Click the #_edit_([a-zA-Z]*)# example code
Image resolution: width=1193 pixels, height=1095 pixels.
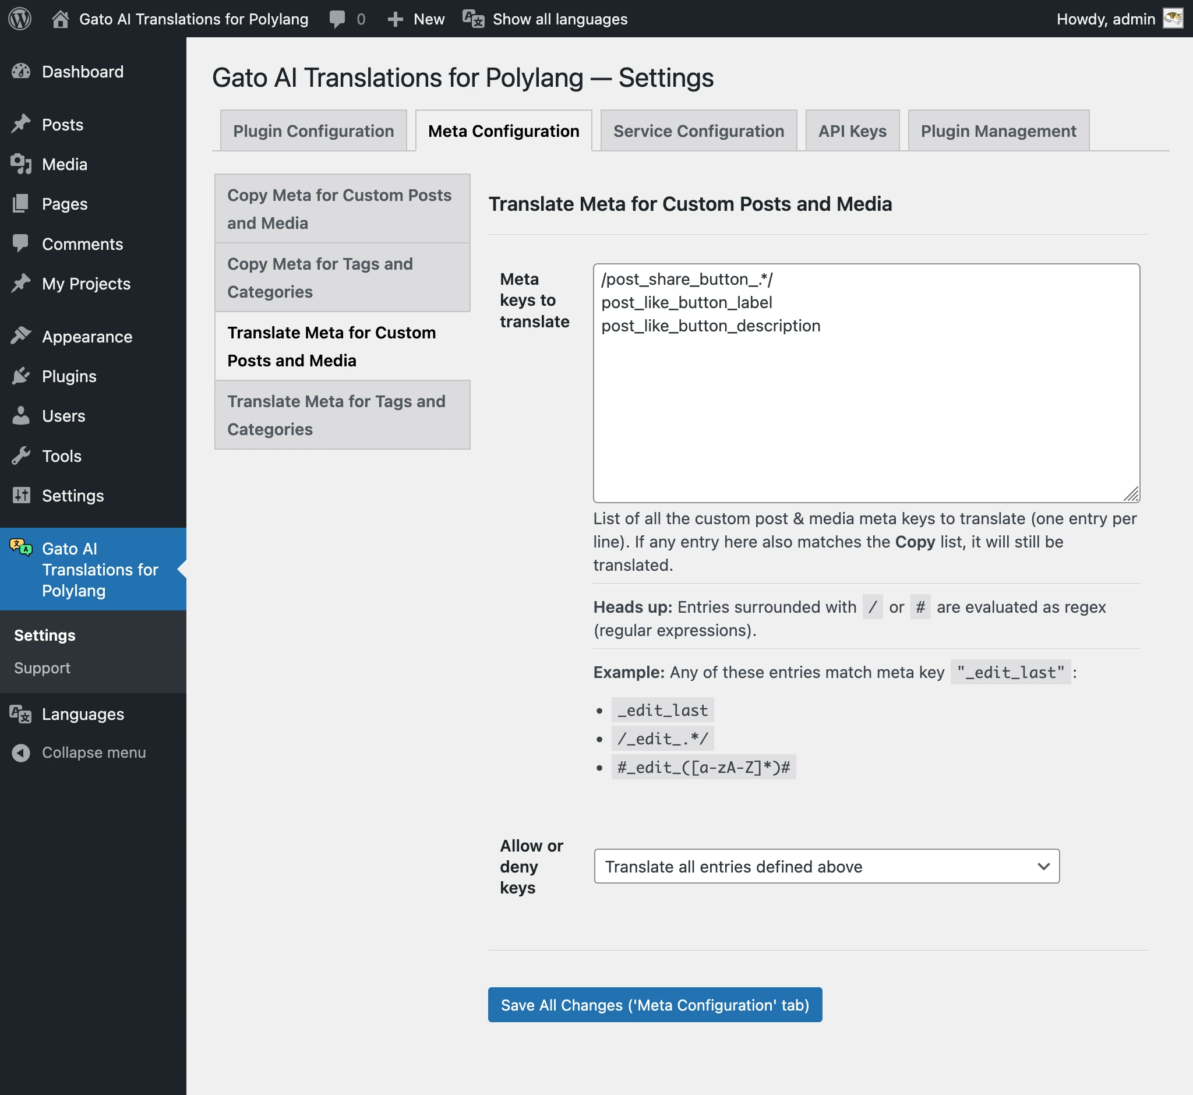704,767
